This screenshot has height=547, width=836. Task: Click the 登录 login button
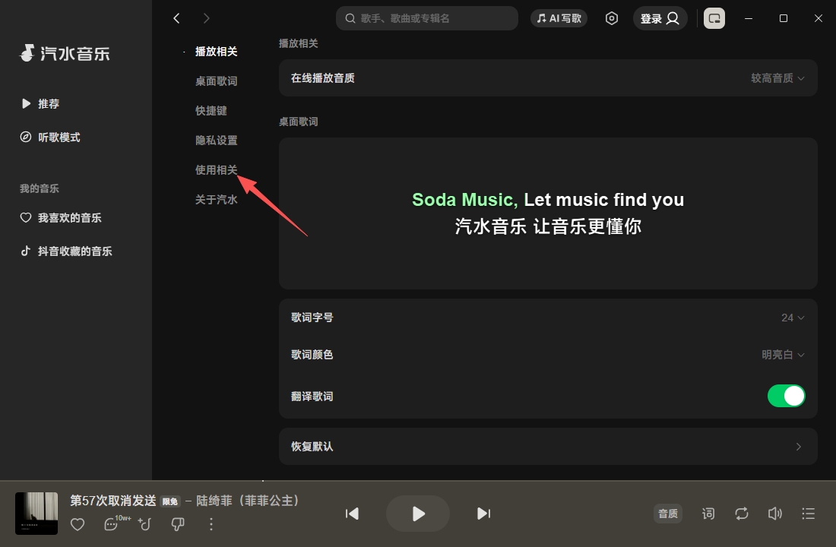660,19
